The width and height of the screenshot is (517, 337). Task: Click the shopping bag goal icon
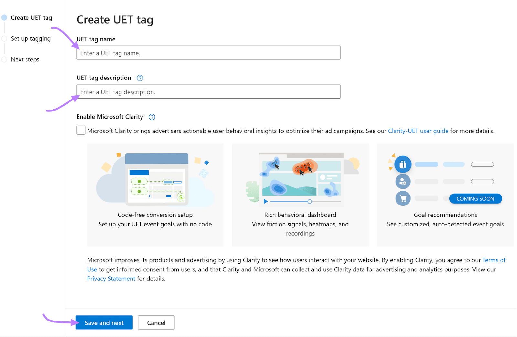[x=403, y=164]
